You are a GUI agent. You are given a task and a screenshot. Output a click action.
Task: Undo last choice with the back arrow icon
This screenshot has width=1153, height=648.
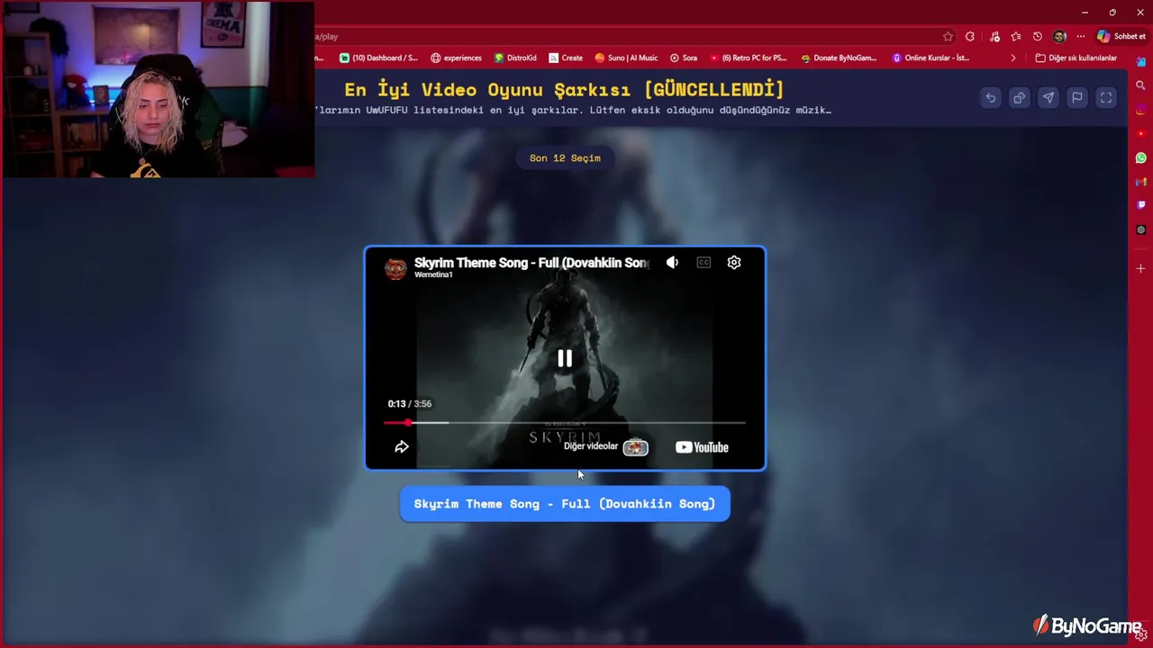pyautogui.click(x=990, y=98)
